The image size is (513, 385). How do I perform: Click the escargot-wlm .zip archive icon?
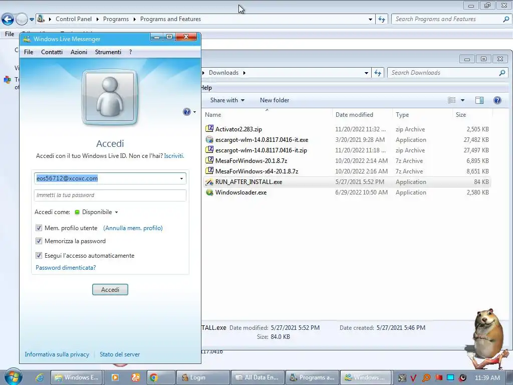click(209, 150)
